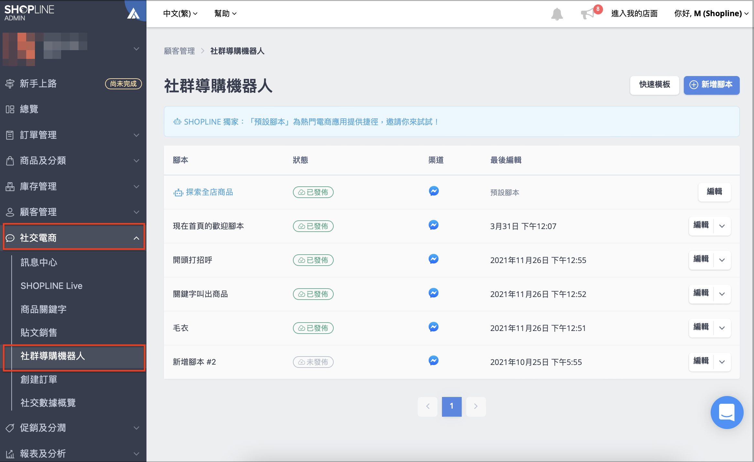Screen dimensions: 754x462
Task: Collapse the 社交電商 menu chevron
Action: click(136, 238)
